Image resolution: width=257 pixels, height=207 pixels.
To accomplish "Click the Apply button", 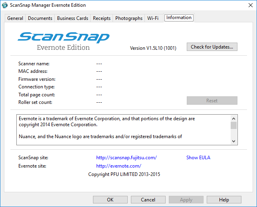I will pos(186,200).
